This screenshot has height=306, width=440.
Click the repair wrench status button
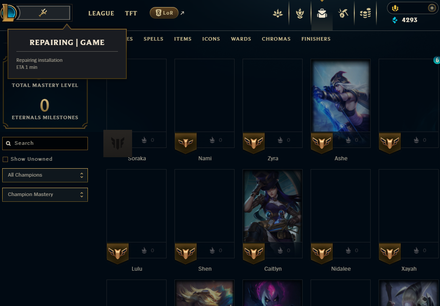tap(43, 13)
